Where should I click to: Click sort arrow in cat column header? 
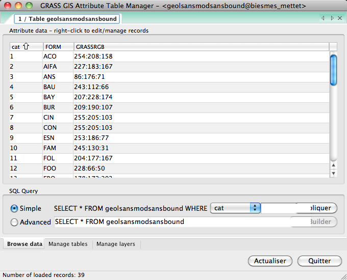(26, 47)
